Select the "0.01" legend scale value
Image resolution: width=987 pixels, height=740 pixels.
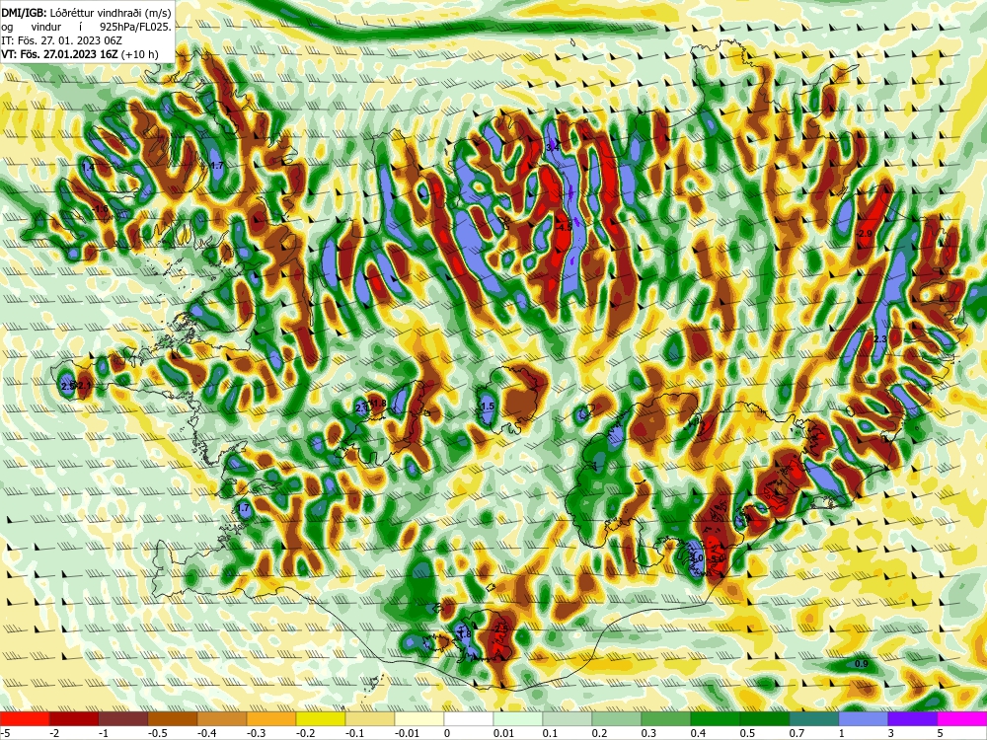click(504, 733)
